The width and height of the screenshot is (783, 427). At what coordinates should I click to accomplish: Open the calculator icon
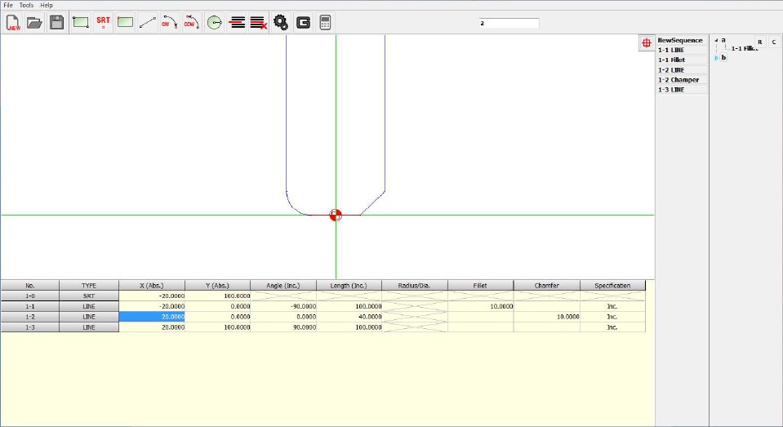325,23
